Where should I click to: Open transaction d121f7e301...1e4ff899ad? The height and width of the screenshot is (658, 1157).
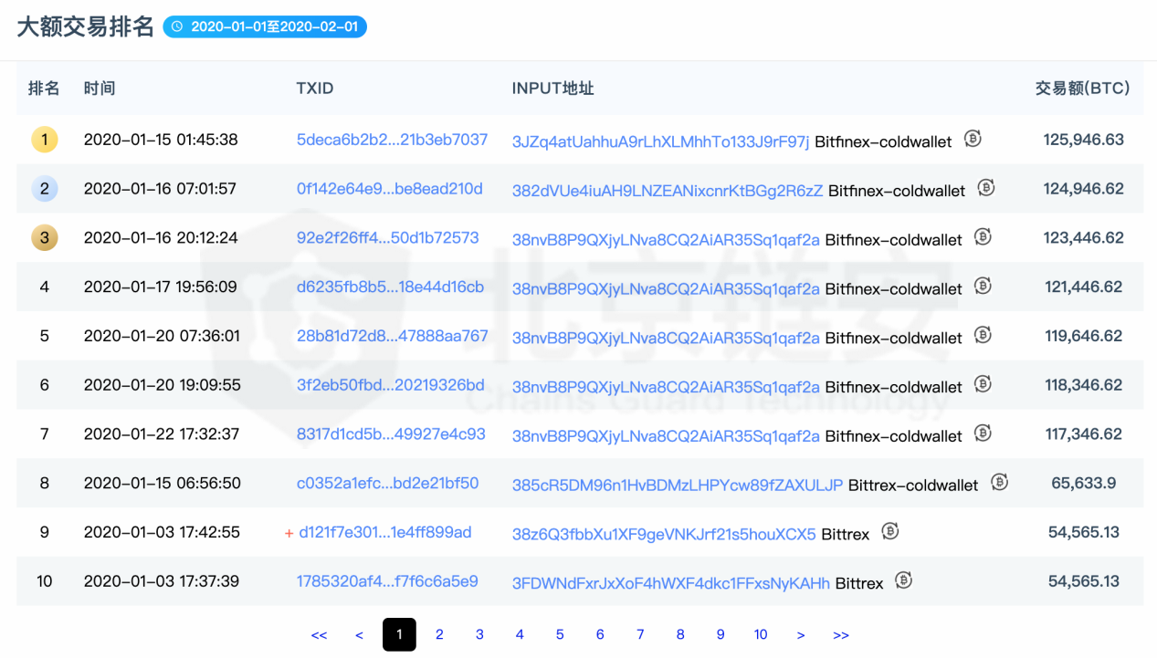pos(385,532)
